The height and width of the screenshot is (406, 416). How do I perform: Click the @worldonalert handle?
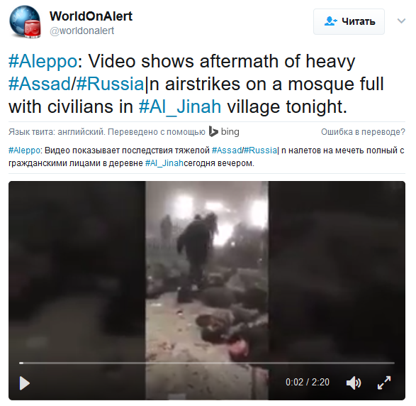click(81, 31)
